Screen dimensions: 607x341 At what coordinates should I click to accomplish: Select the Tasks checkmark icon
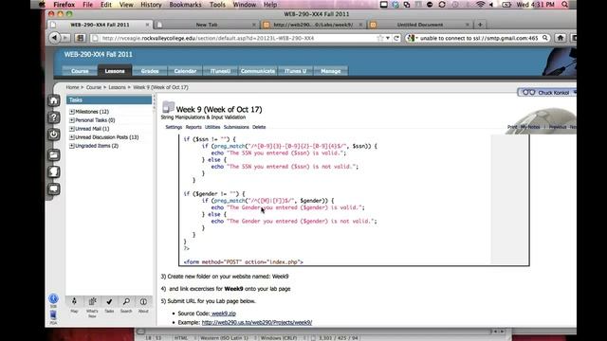click(109, 301)
